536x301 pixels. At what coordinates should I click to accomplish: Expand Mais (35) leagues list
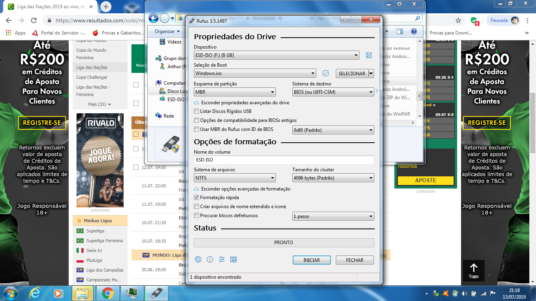pos(100,104)
